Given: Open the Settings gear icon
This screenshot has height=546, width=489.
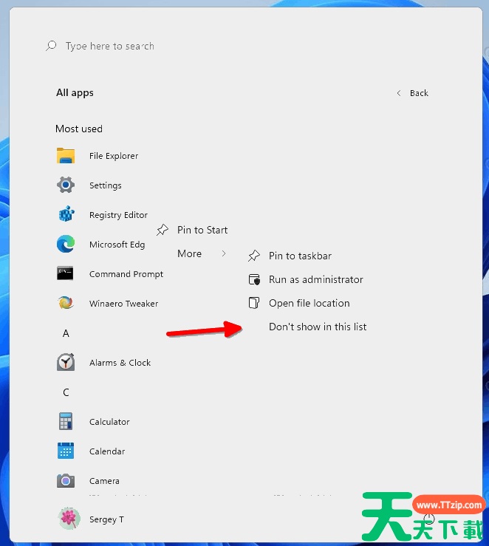Looking at the screenshot, I should [66, 185].
